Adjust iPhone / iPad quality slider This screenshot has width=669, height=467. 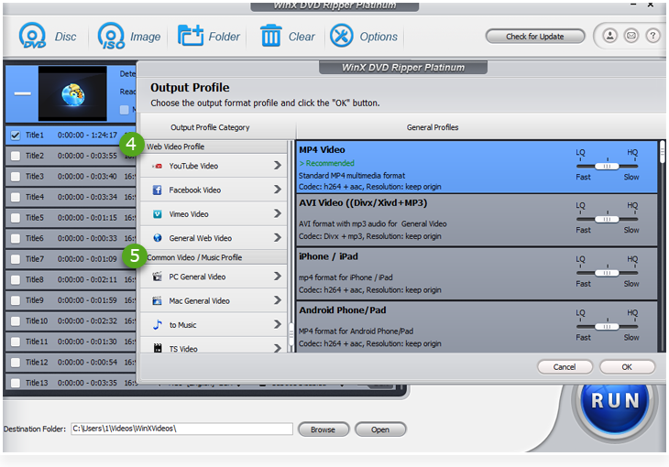click(607, 273)
